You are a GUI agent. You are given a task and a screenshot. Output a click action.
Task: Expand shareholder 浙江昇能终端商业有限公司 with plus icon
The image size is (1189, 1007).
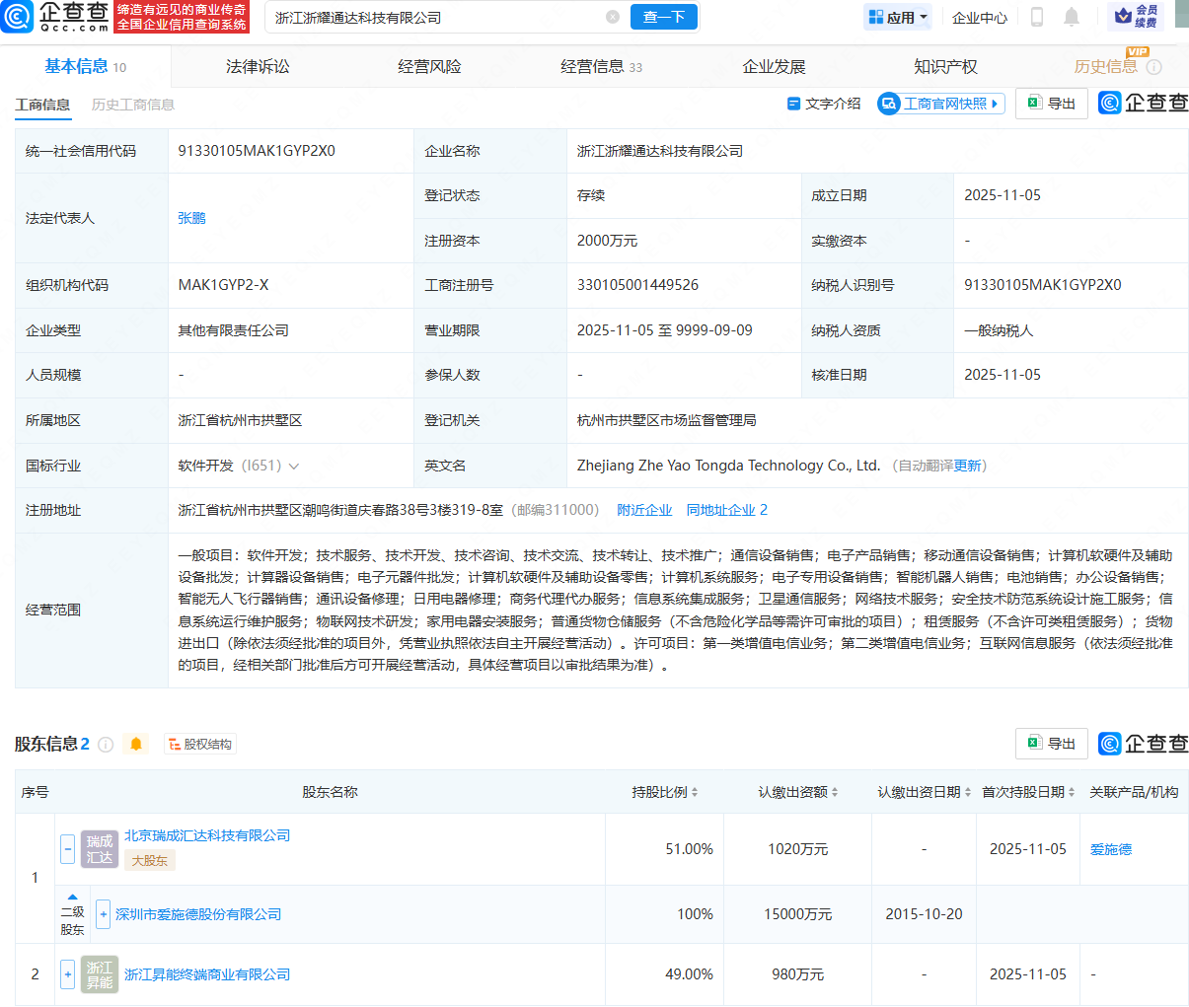point(67,973)
